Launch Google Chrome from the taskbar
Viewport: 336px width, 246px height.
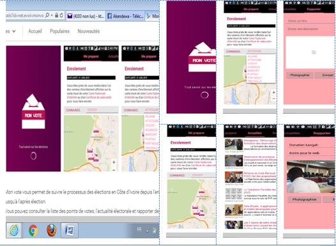point(33,231)
